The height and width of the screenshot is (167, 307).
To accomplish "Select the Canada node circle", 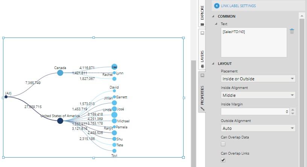I will pos(60,73).
